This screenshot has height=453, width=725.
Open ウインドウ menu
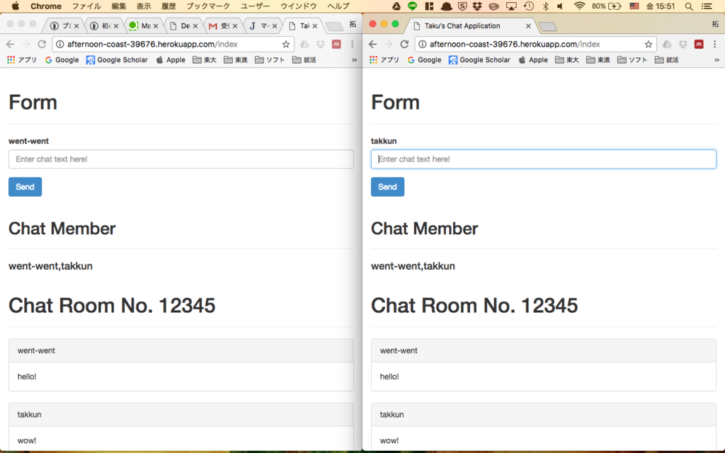[x=299, y=6]
